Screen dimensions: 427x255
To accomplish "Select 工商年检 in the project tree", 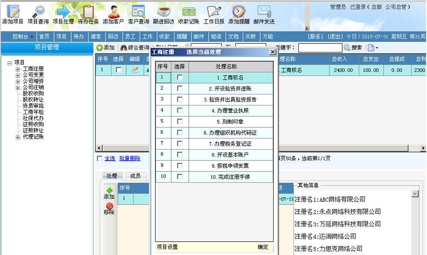I will coord(33,112).
